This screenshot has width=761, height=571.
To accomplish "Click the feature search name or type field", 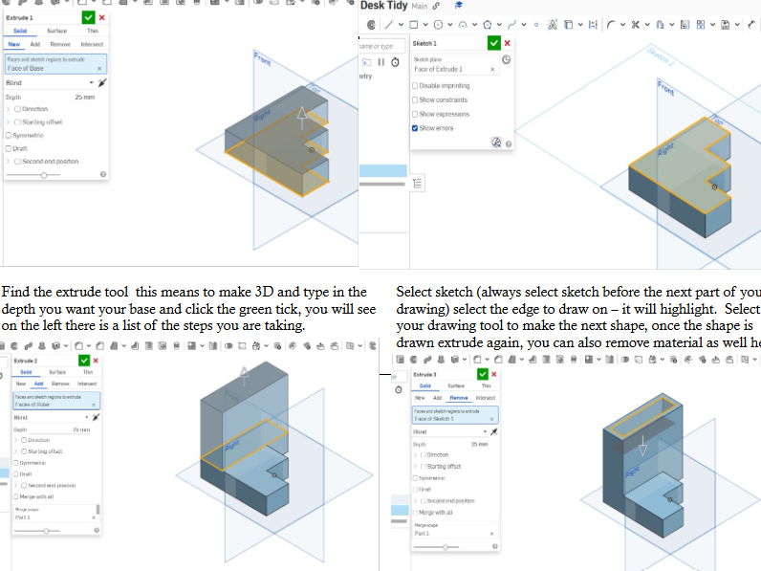I will tap(382, 46).
